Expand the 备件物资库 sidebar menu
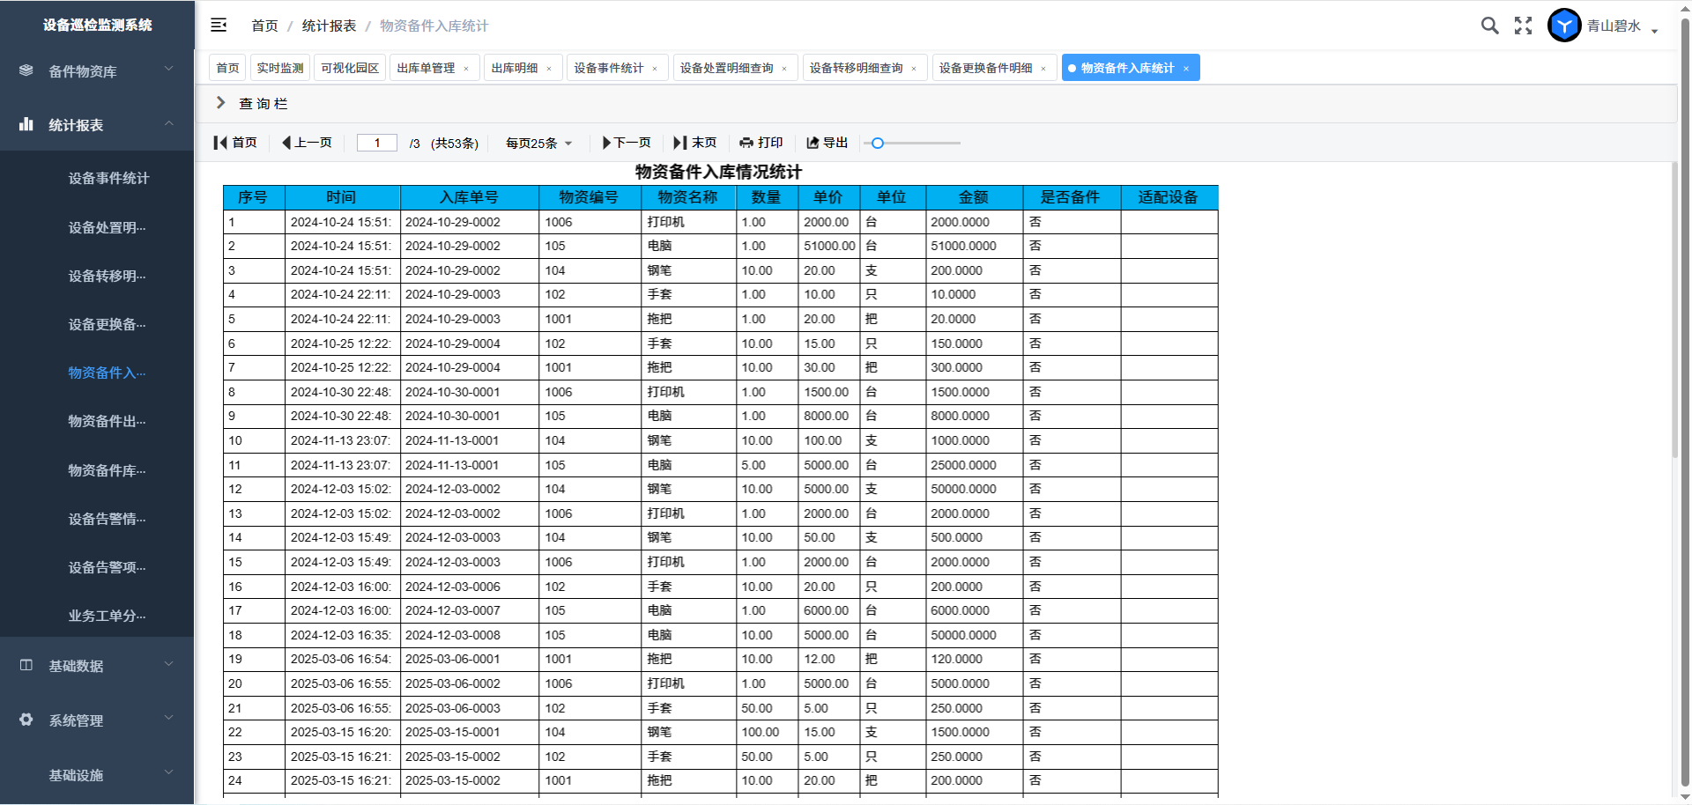Screen dimensions: 1692x805 point(97,71)
